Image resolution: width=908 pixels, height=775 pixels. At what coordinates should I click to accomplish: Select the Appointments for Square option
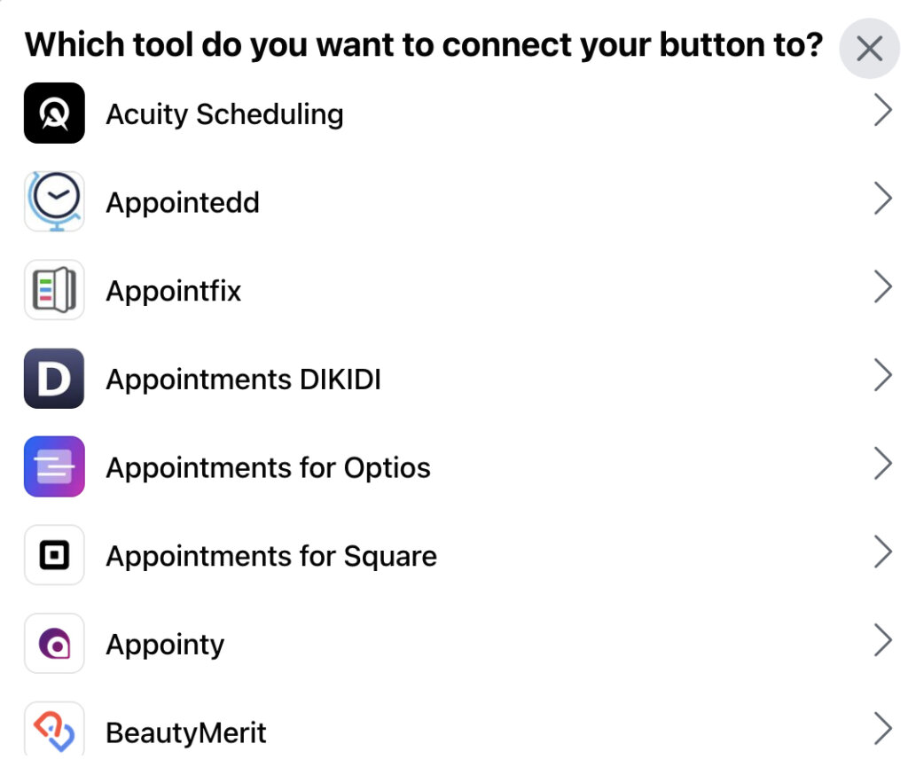[x=270, y=555]
